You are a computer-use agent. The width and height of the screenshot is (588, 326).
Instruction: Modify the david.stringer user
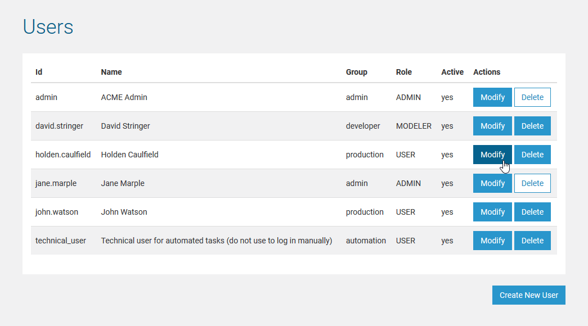point(492,126)
